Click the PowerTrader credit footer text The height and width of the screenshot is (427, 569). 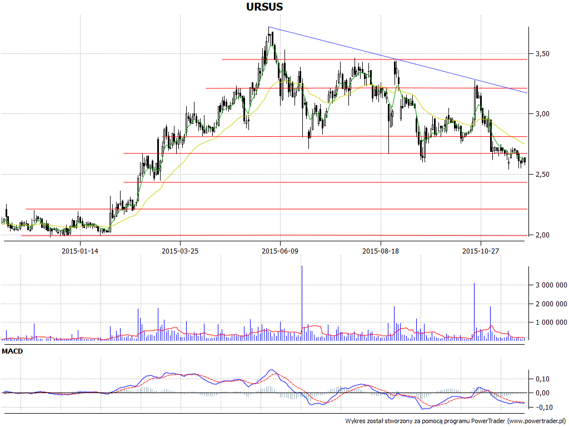pyautogui.click(x=456, y=421)
